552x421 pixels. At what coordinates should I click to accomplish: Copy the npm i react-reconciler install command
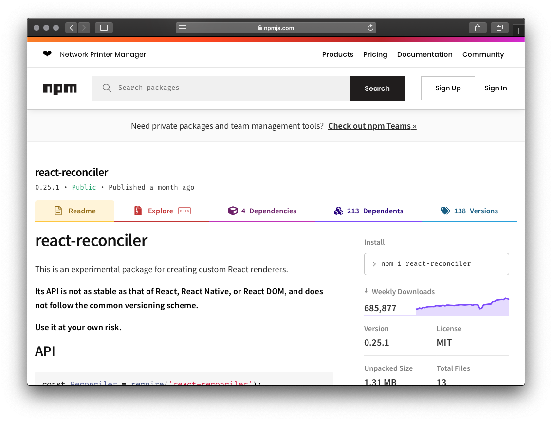437,264
